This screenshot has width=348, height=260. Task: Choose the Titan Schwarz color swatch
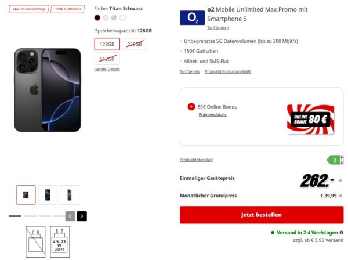click(x=97, y=18)
